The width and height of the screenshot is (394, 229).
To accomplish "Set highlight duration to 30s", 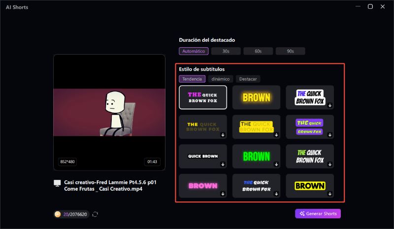I will tap(226, 51).
